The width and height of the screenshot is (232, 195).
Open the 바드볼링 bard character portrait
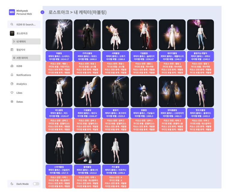(x=59, y=92)
